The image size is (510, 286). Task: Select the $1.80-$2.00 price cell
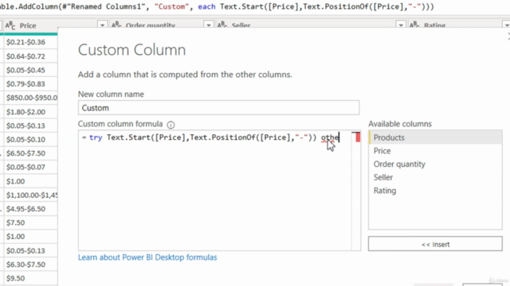click(30, 111)
